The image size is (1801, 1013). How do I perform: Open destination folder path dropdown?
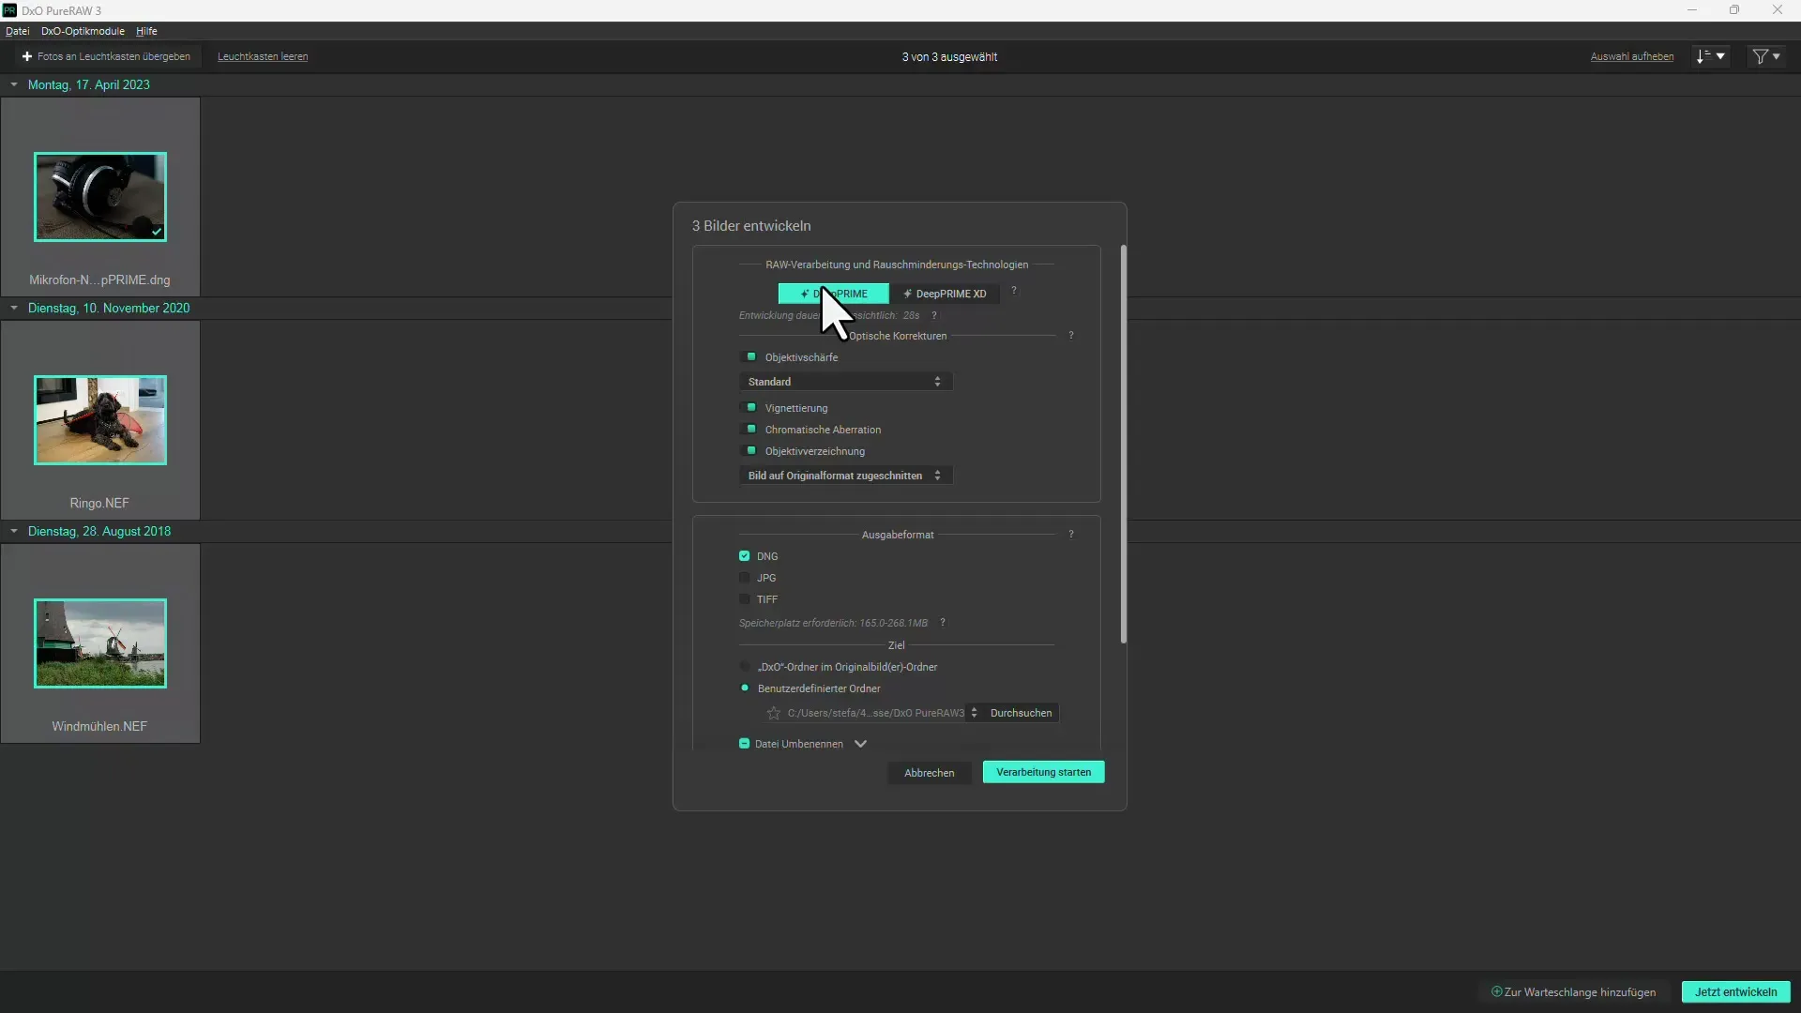(974, 713)
